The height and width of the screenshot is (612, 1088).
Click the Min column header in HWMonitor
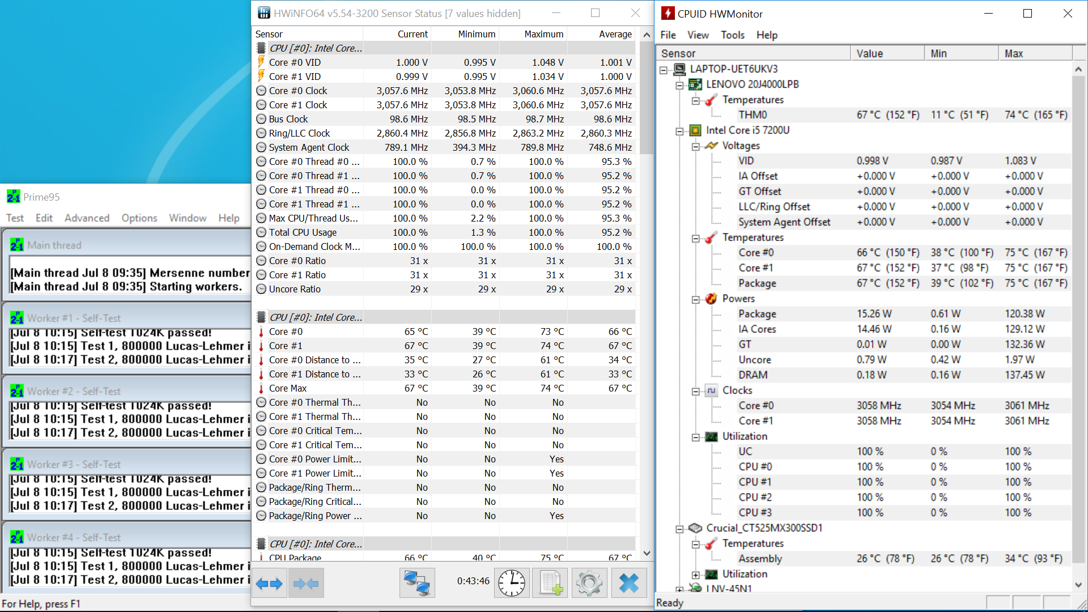(961, 53)
